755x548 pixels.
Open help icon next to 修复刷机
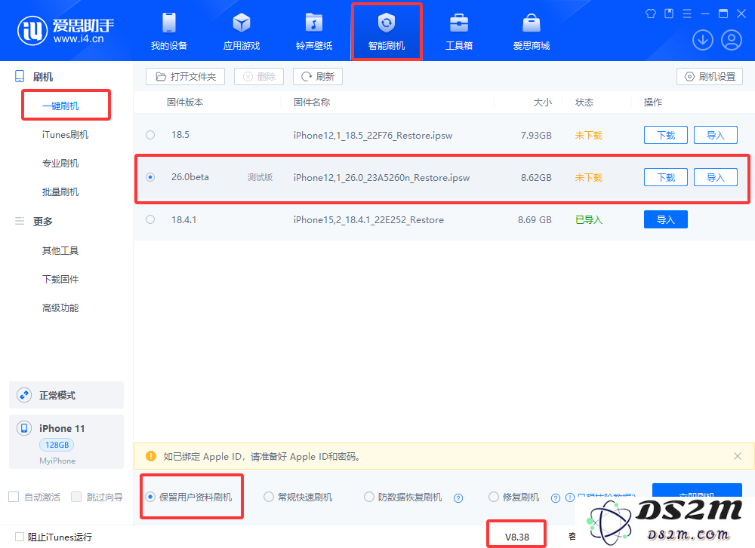coord(556,498)
